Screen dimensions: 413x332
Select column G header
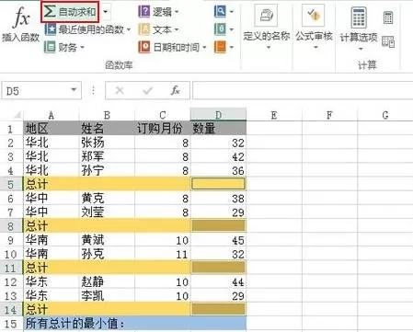(x=385, y=115)
